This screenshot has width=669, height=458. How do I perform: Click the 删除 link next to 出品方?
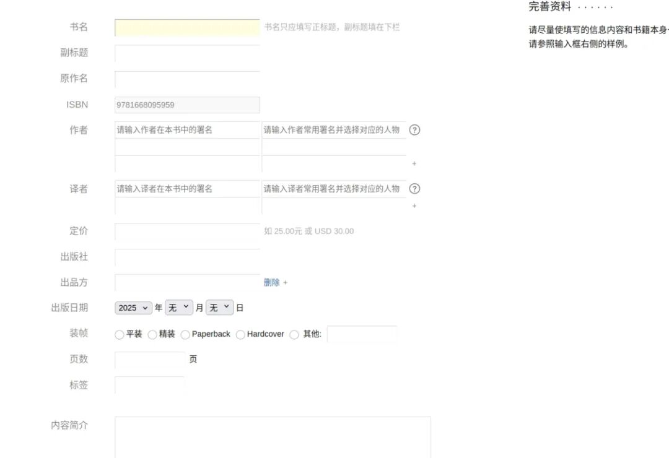pos(272,282)
